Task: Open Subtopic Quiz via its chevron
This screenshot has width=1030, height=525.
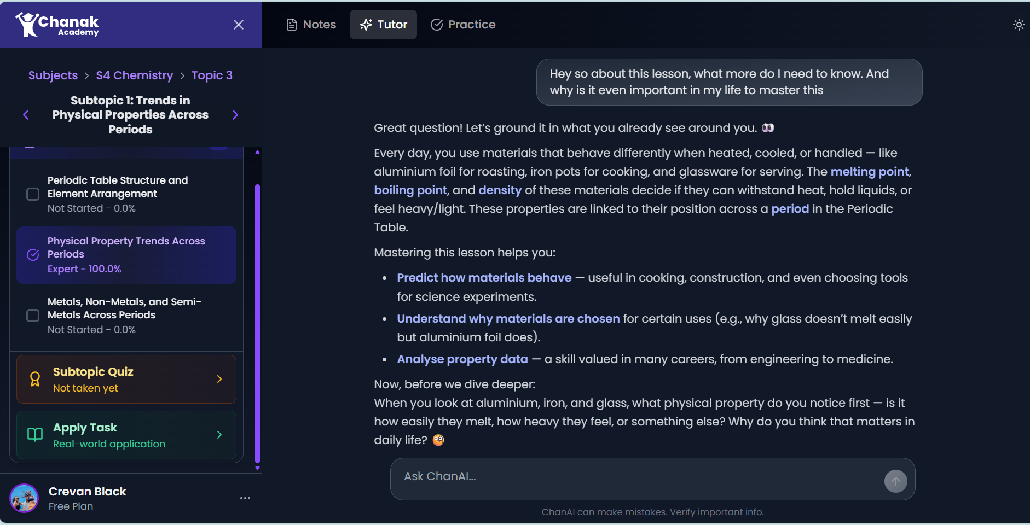Action: (x=219, y=379)
